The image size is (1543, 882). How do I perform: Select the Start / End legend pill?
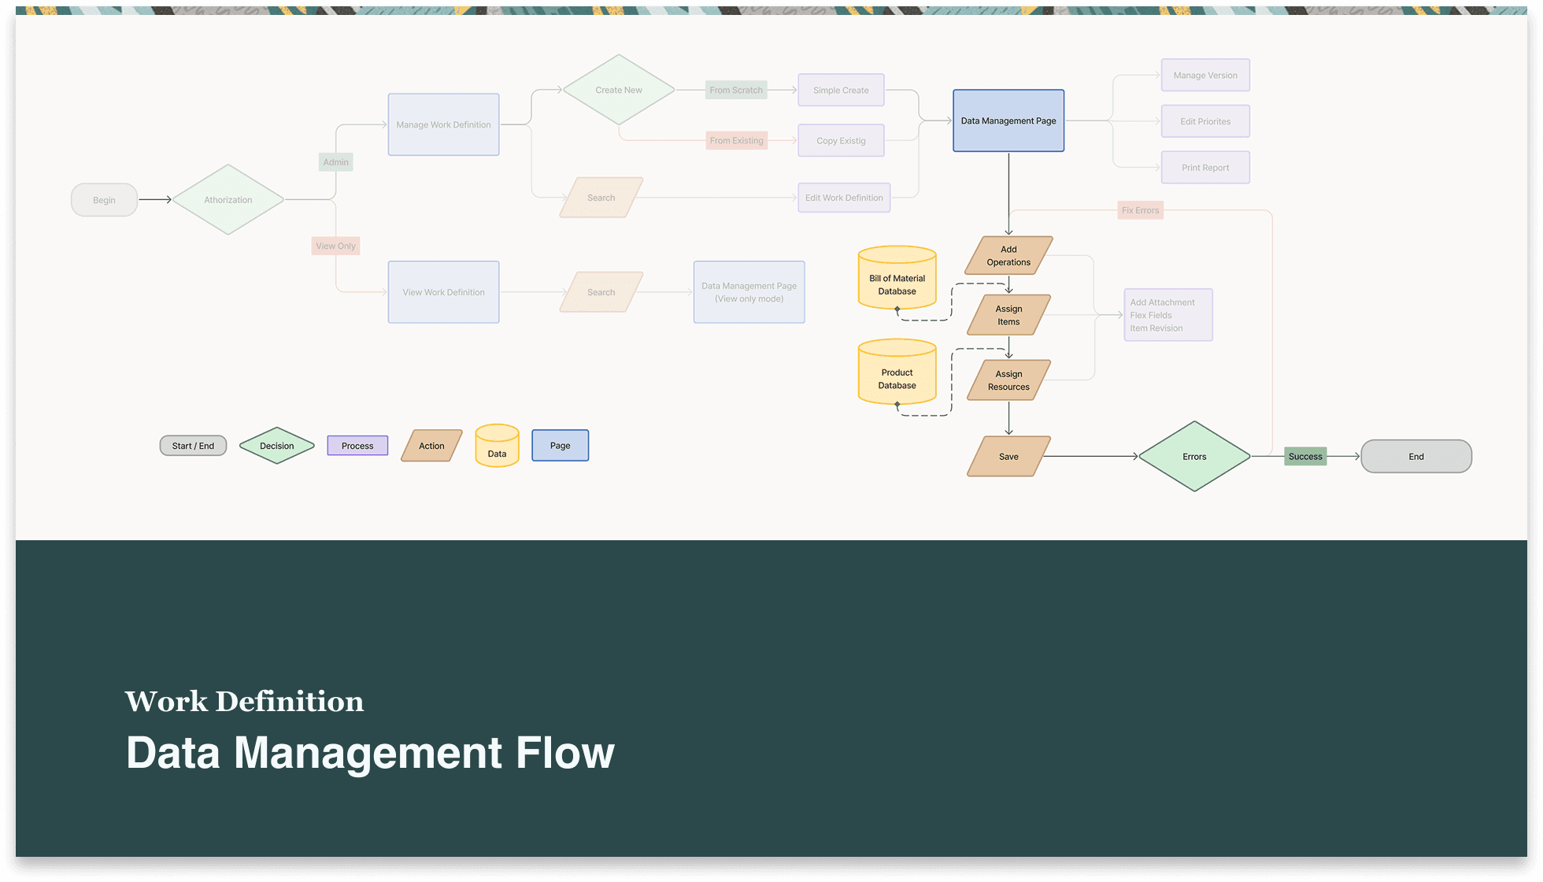[193, 446]
